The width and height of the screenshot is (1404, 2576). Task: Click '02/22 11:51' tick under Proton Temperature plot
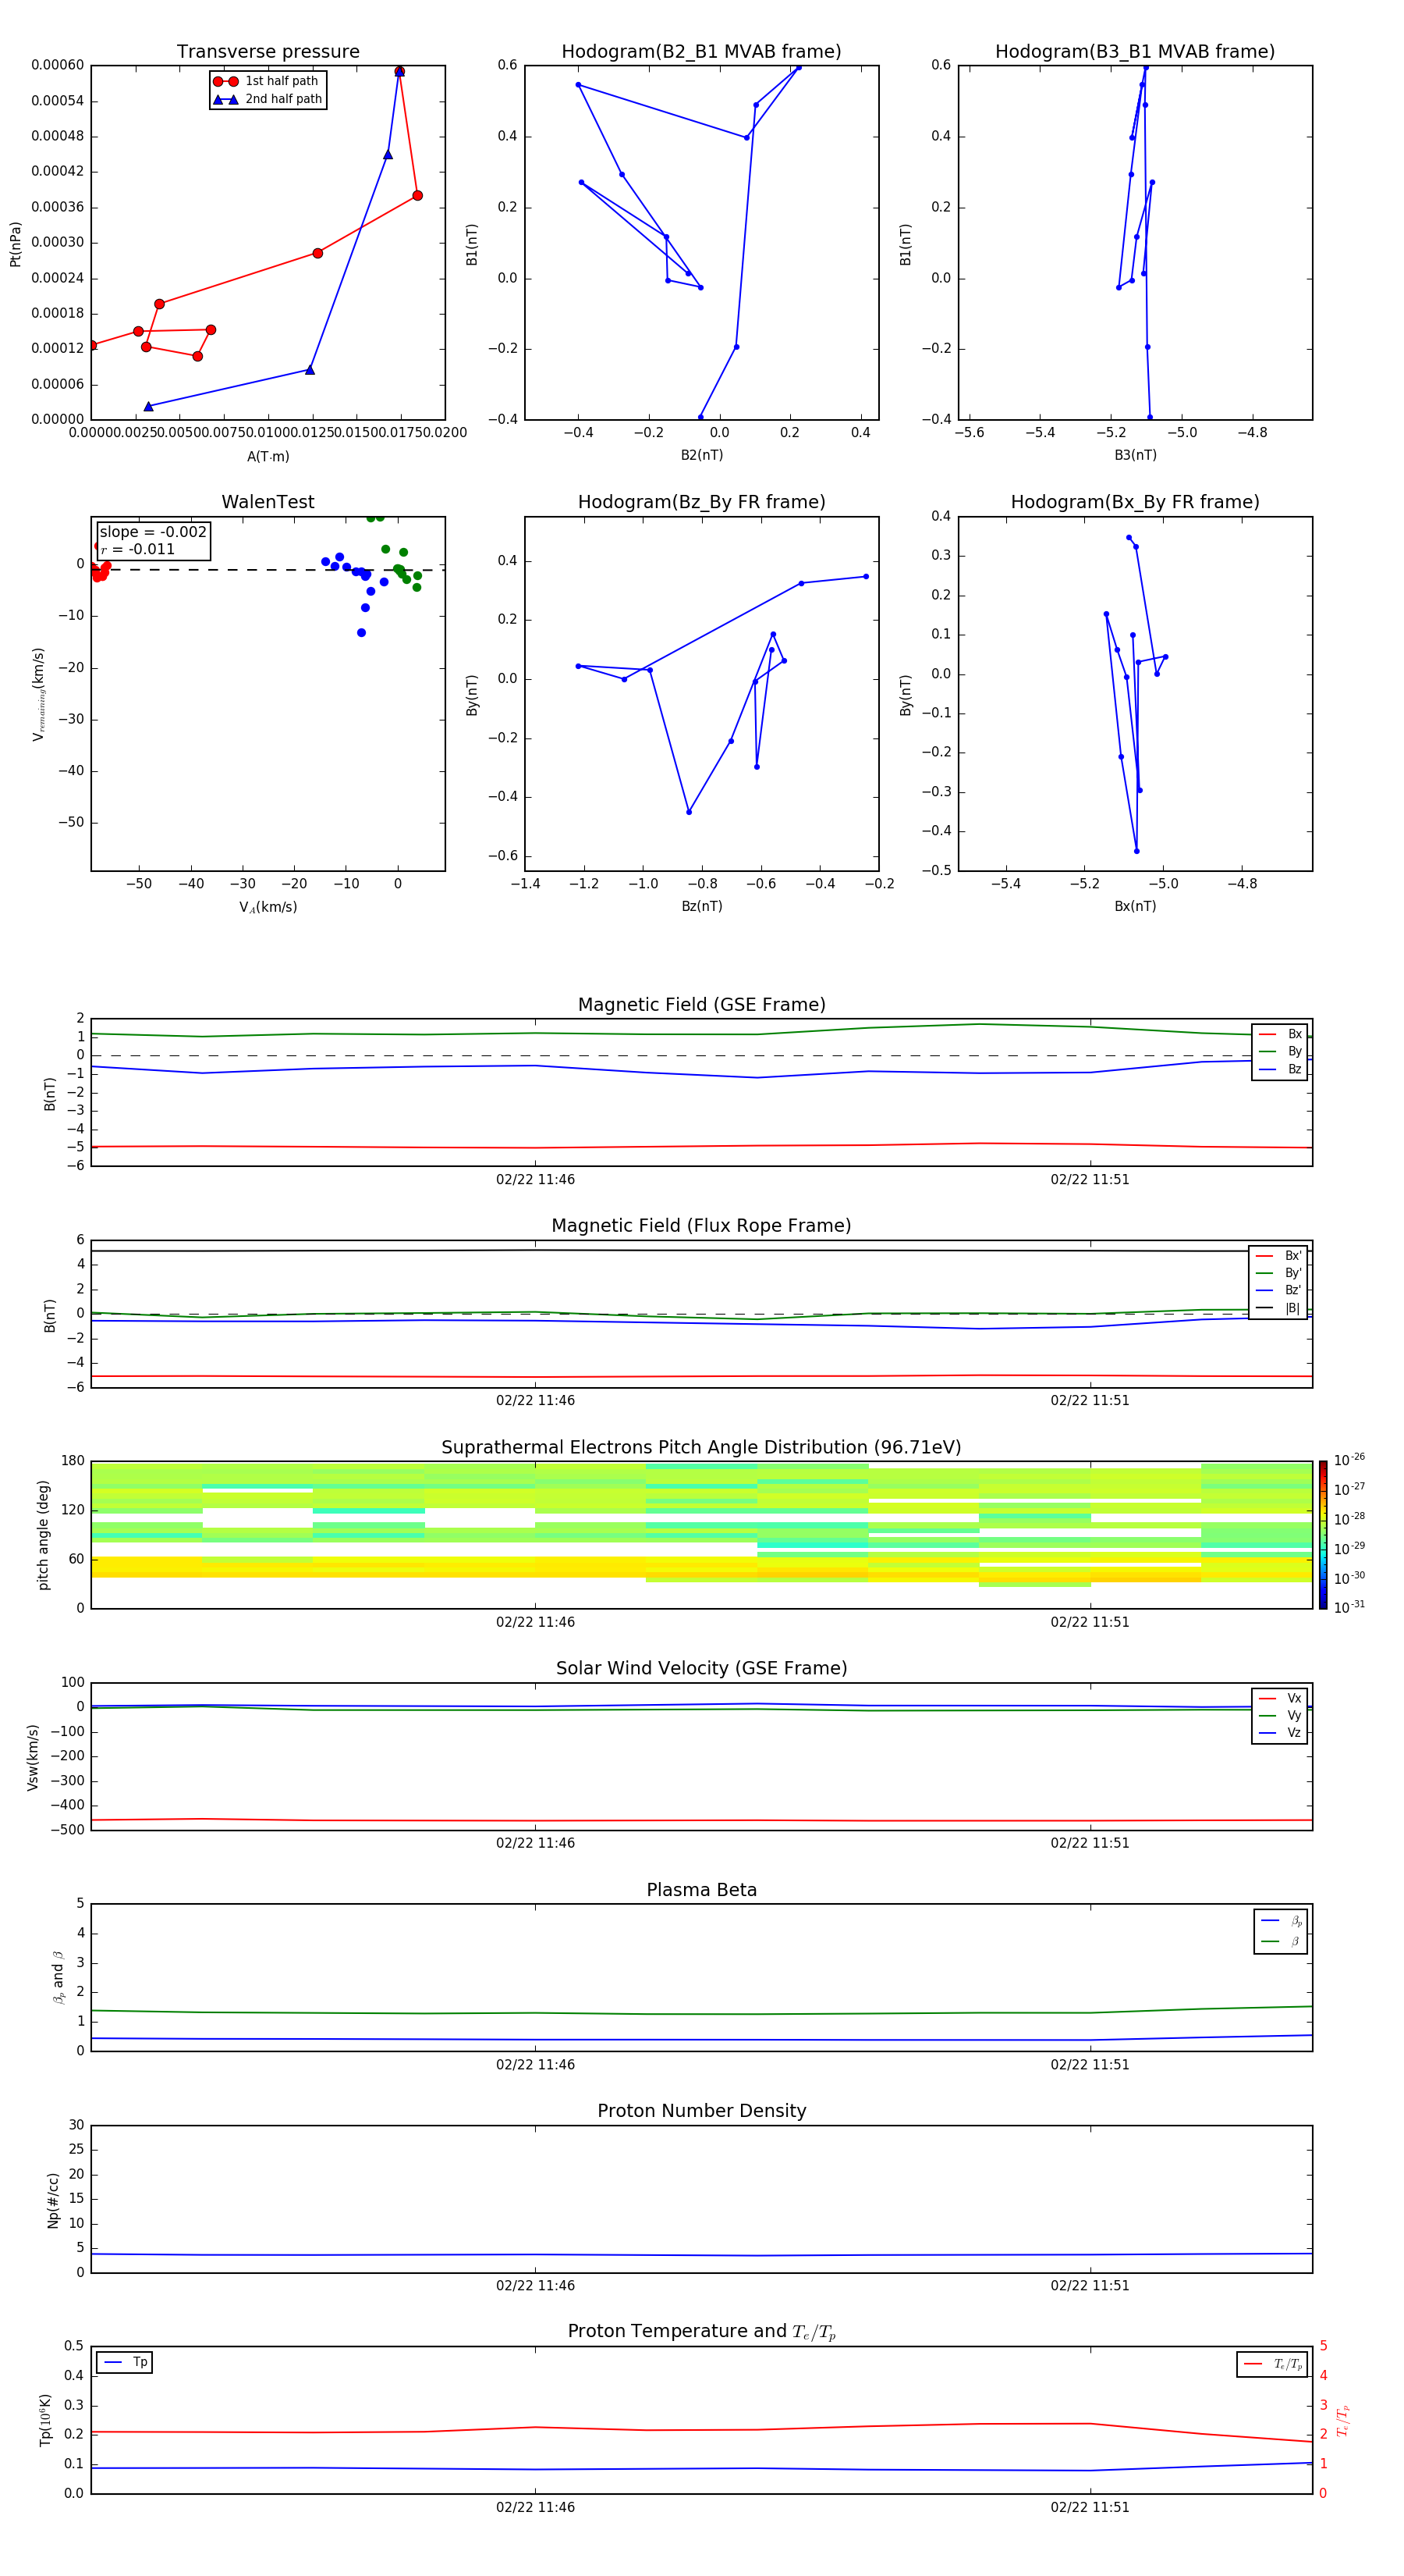point(1090,2507)
